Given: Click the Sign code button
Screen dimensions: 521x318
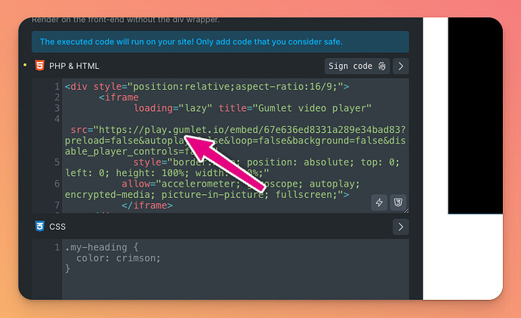Looking at the screenshot, I should (357, 66).
